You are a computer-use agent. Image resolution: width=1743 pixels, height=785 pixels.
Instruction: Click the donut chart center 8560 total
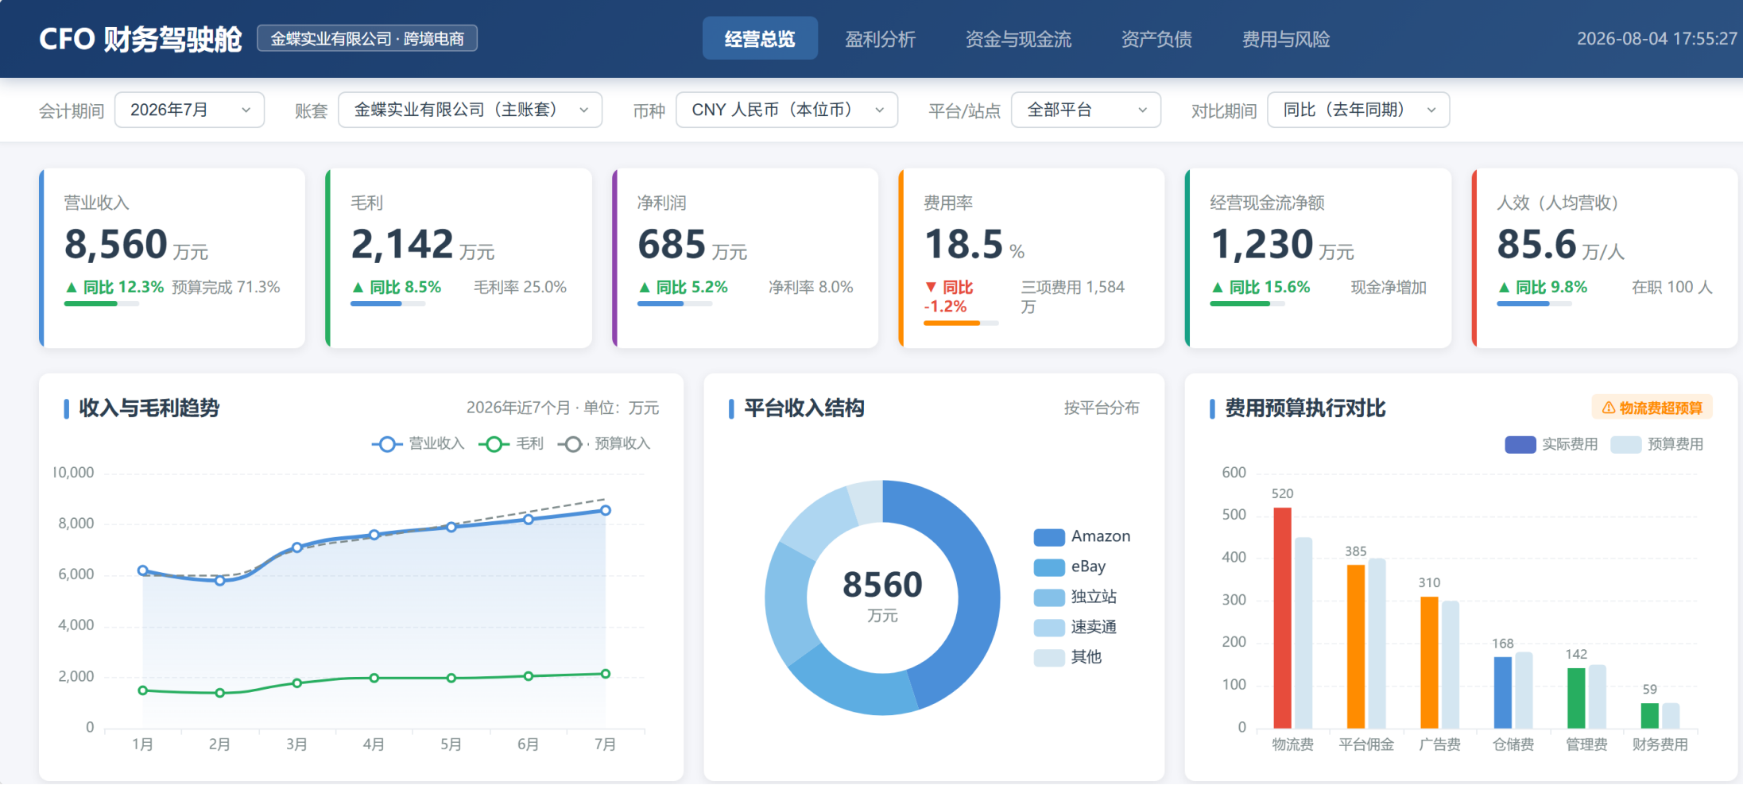coord(882,585)
